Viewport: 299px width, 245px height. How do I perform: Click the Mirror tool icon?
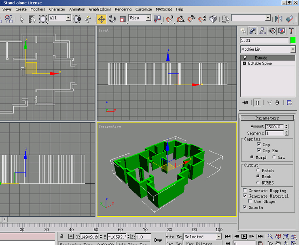pos(279,19)
